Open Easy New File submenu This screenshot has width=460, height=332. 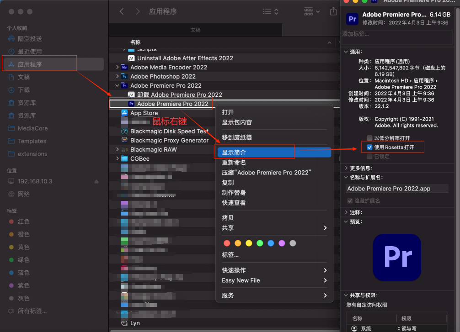pos(274,280)
